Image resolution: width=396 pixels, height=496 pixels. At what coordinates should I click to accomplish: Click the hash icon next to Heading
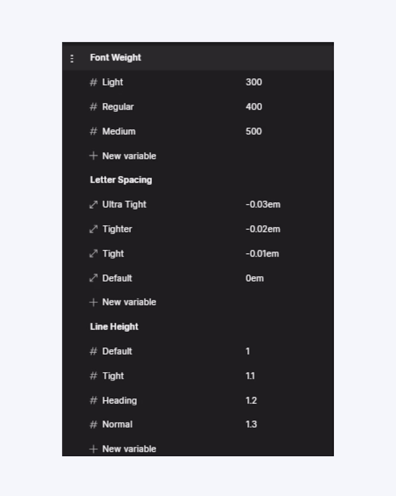(x=94, y=400)
